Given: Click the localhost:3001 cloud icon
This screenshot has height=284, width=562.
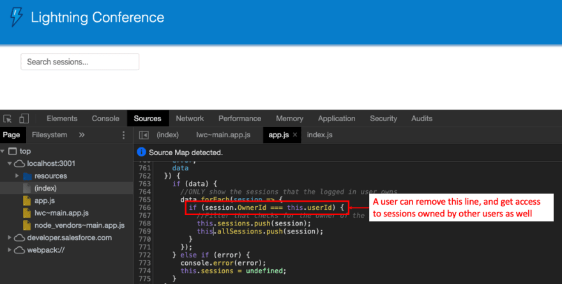Looking at the screenshot, I should pyautogui.click(x=19, y=163).
